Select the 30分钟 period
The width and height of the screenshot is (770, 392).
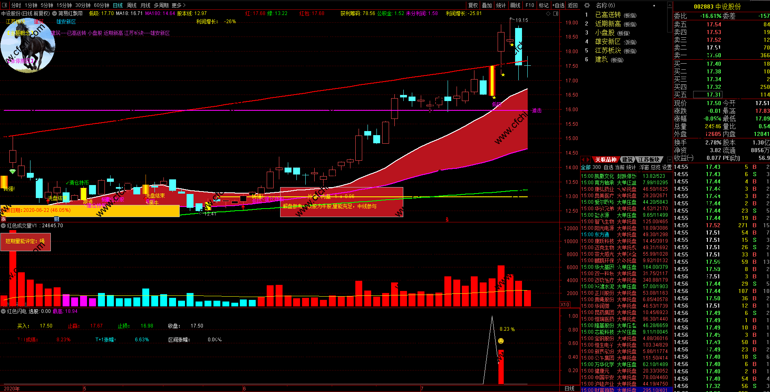click(x=83, y=5)
